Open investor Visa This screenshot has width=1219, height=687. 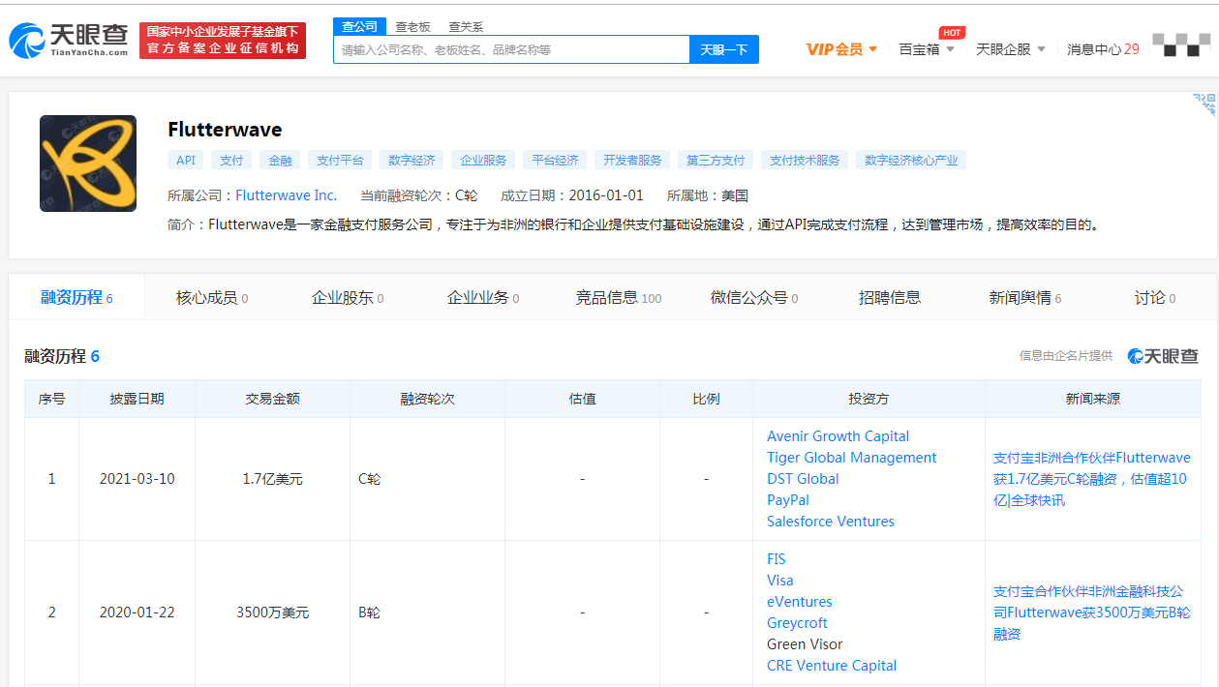tap(780, 581)
